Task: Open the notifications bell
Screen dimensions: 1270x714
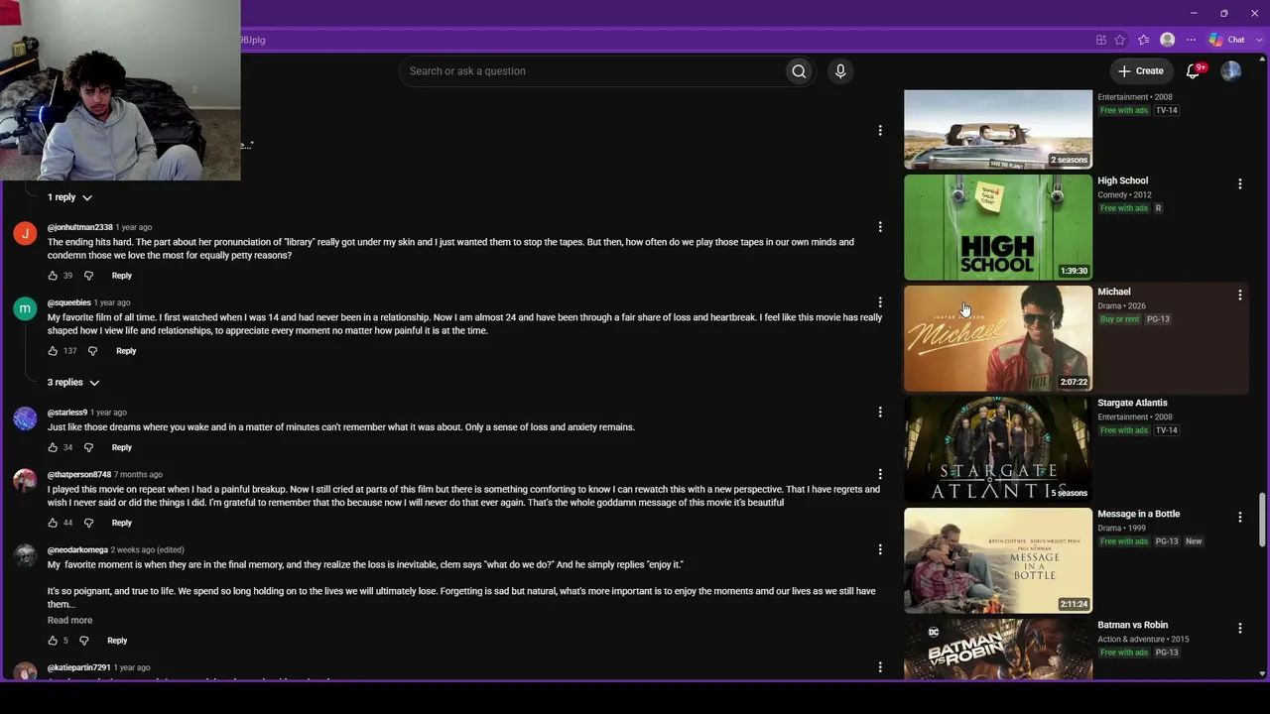Action: (x=1194, y=71)
